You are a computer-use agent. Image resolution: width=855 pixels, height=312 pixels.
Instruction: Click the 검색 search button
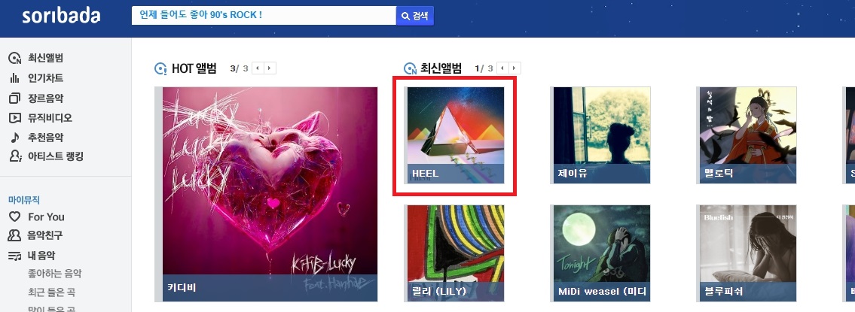click(x=414, y=16)
